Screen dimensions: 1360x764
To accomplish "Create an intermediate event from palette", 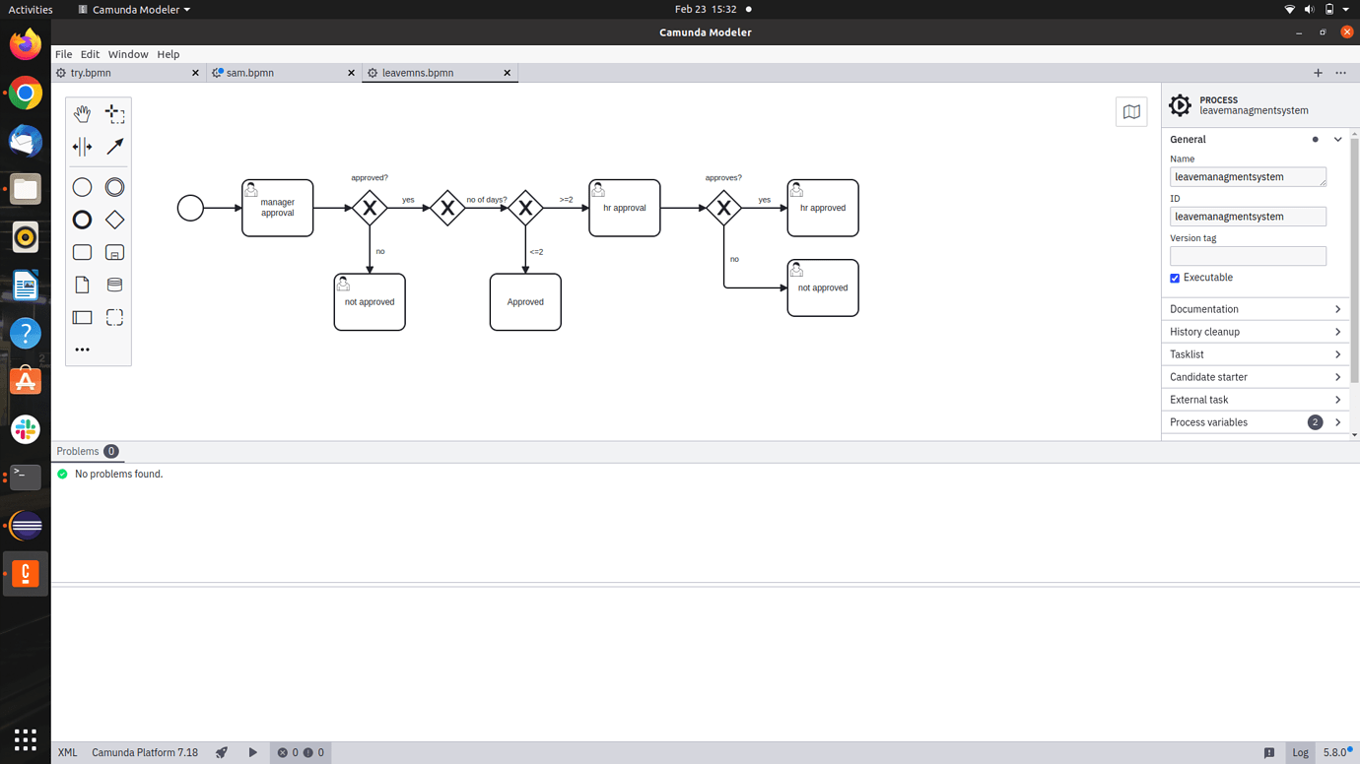I will pos(115,187).
